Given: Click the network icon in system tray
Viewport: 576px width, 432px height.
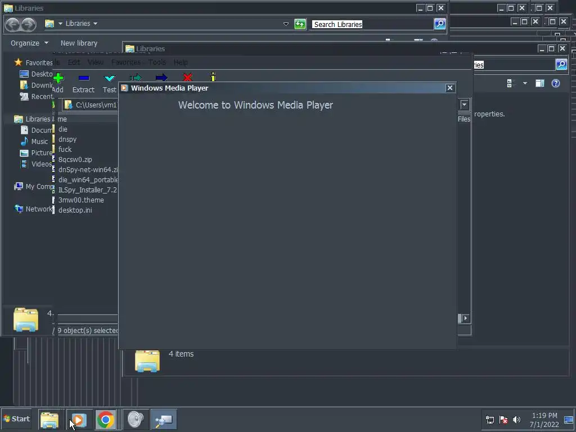Looking at the screenshot, I should [x=490, y=420].
